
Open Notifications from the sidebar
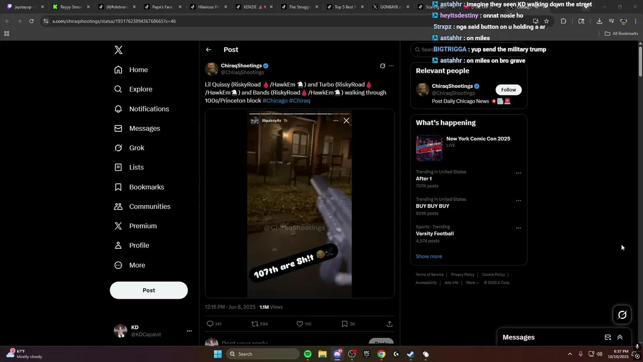142,109
